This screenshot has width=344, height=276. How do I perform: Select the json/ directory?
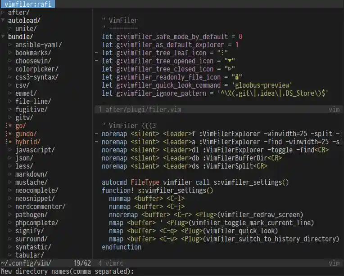[24, 158]
